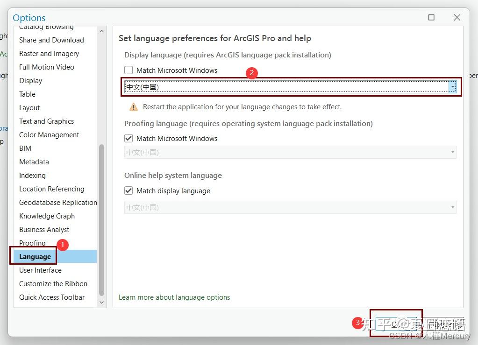The height and width of the screenshot is (345, 478).
Task: Click the restart warning icon
Action: [x=133, y=106]
